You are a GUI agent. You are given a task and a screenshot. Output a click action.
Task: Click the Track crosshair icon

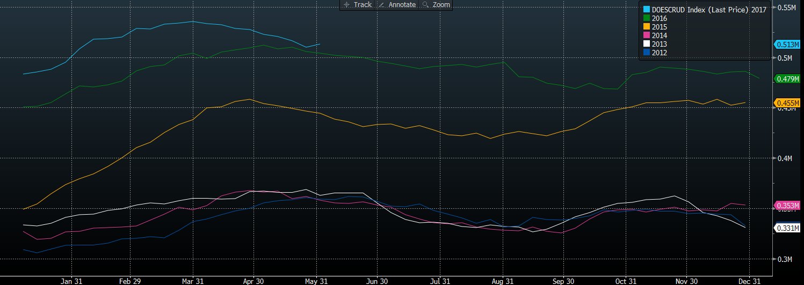[346, 5]
